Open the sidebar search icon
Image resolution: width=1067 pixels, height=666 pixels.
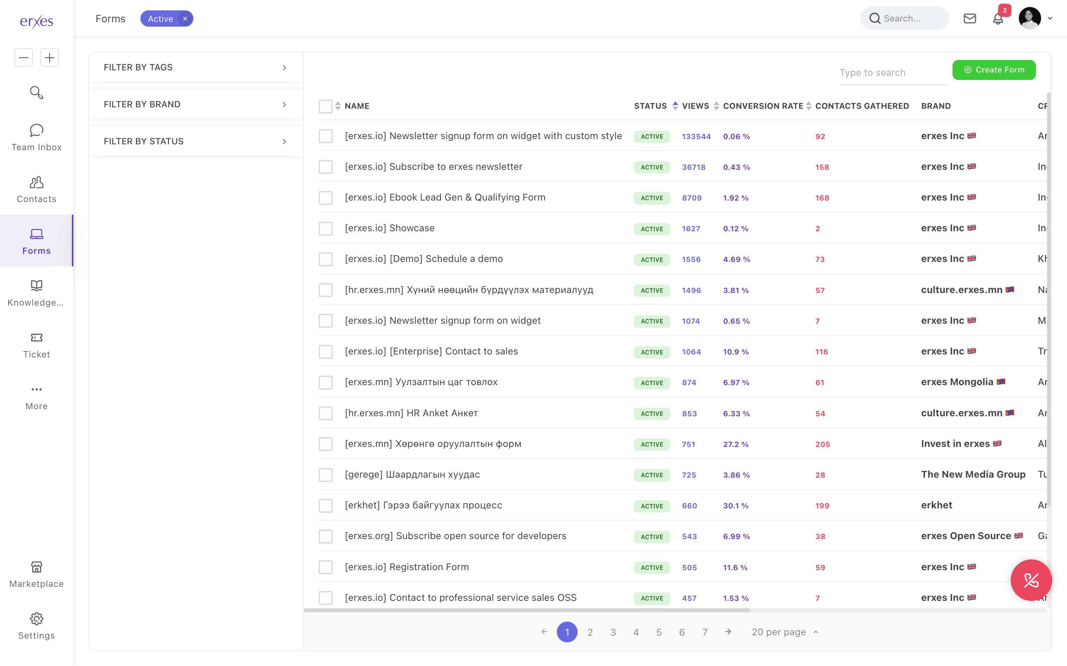(x=37, y=92)
